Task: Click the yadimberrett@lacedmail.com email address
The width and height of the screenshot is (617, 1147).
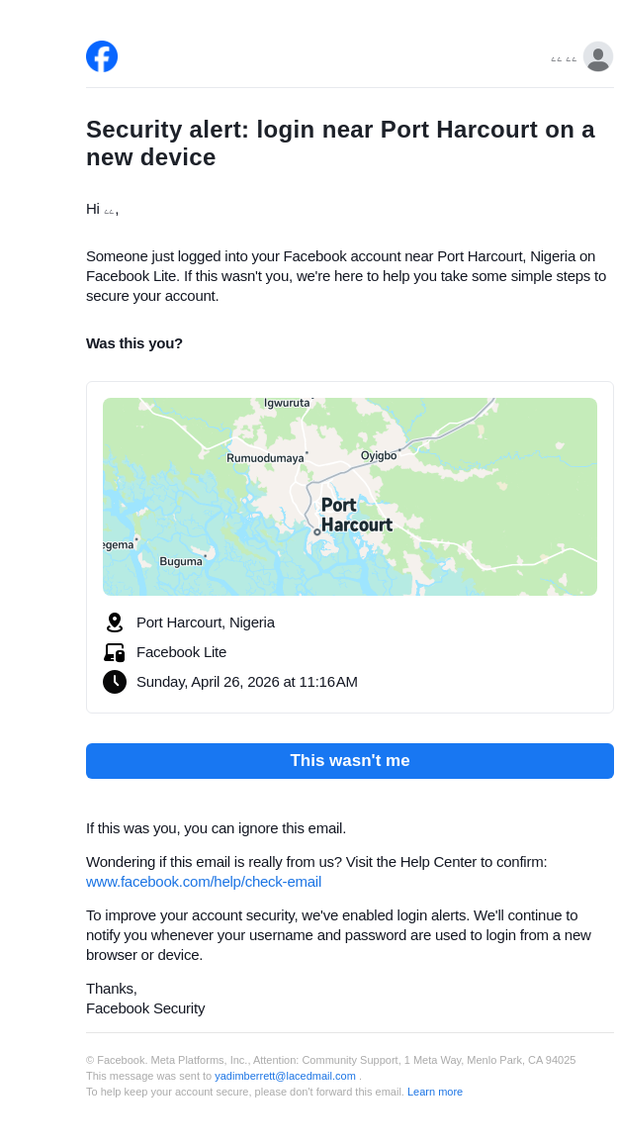Action: (x=285, y=1076)
